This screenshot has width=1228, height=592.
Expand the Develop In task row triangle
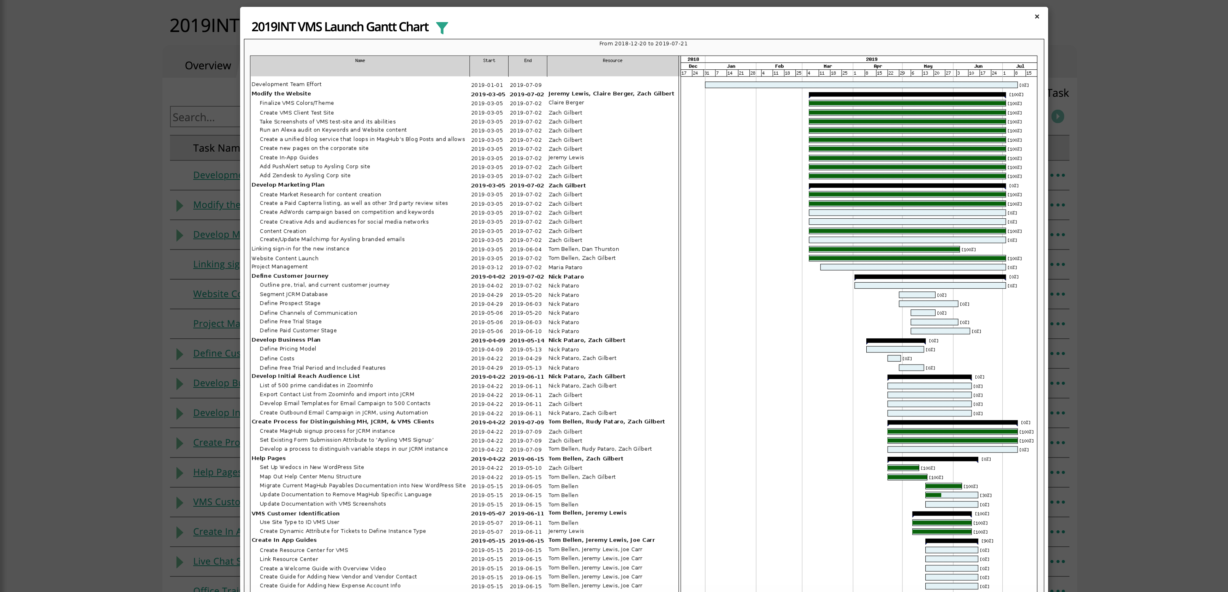pyautogui.click(x=180, y=413)
